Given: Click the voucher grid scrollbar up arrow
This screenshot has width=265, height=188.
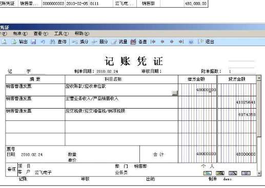Looking at the screenshot, I should pyautogui.click(x=259, y=78).
